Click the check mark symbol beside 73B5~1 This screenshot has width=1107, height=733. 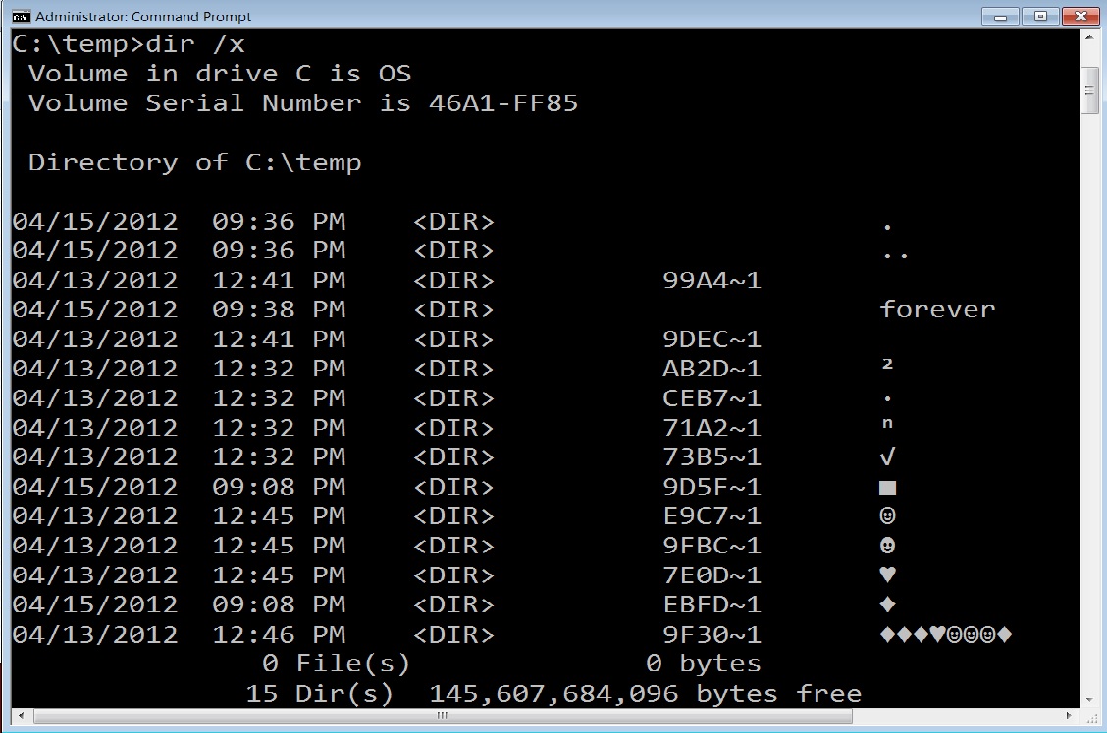tap(888, 457)
